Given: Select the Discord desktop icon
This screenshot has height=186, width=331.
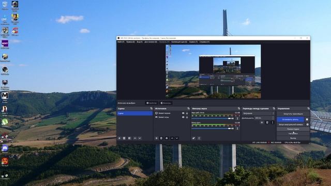Looking at the screenshot, I should click(5, 148).
